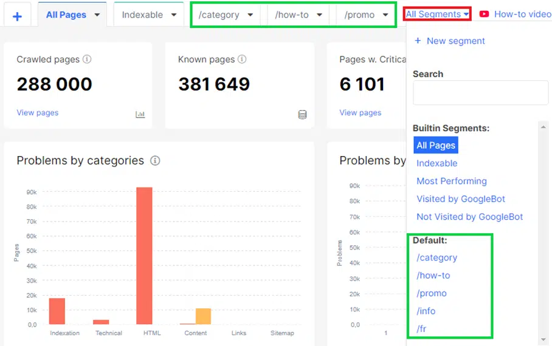This screenshot has height=346, width=552.
Task: Click the Crawled pages info icon
Action: coord(87,59)
